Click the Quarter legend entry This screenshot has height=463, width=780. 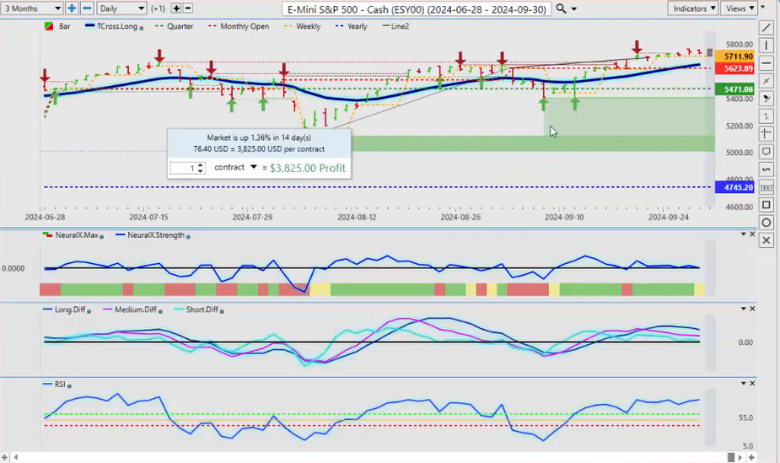(x=174, y=26)
